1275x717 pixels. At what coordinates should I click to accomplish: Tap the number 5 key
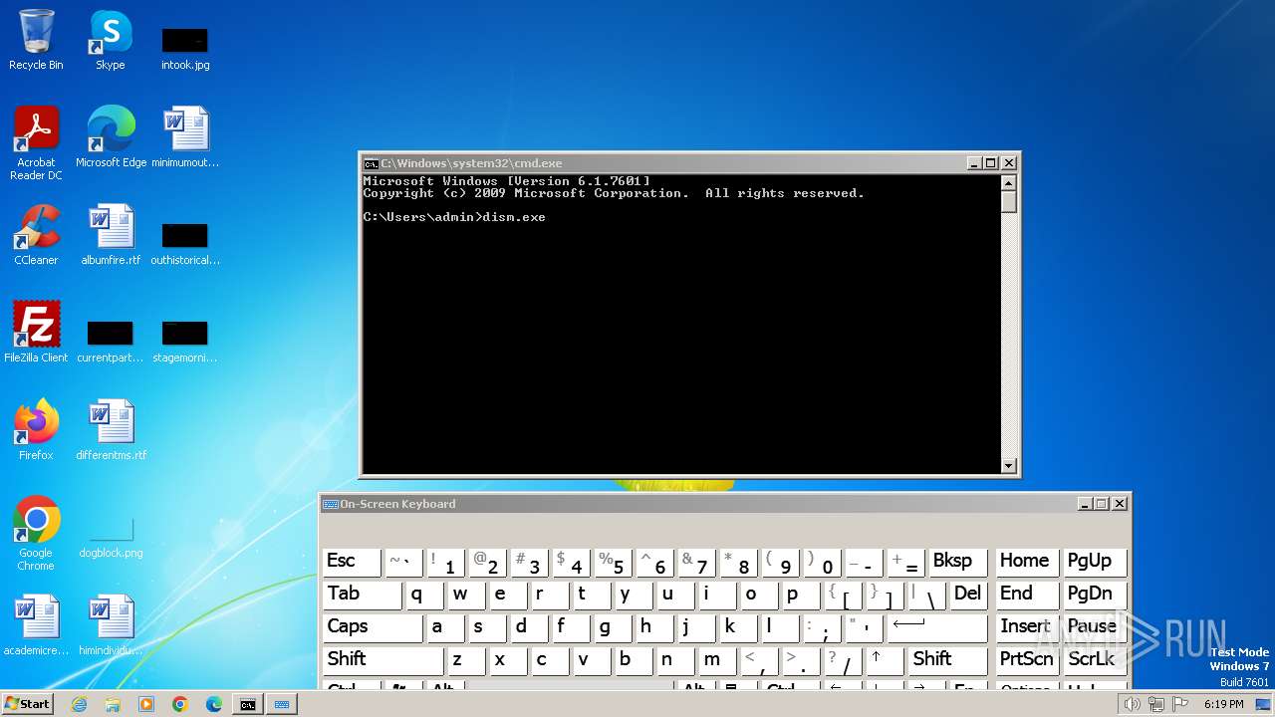pyautogui.click(x=612, y=561)
